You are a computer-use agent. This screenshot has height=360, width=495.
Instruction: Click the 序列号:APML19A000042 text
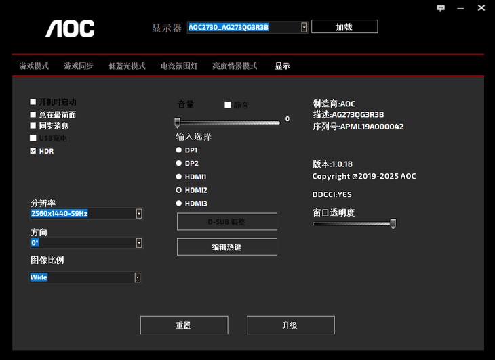click(x=358, y=127)
